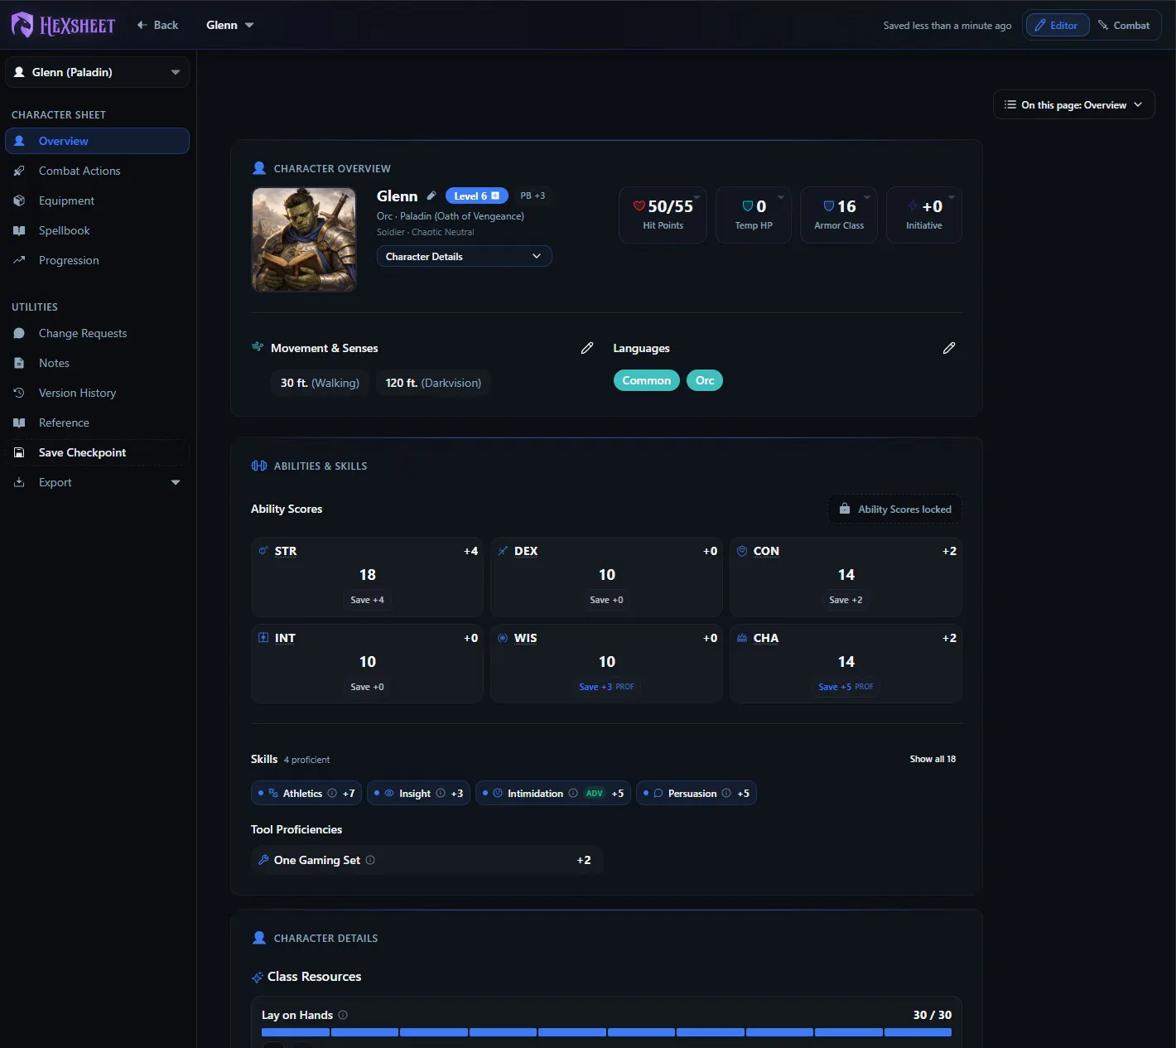Screen dimensions: 1176x1048
Task: Open Change Requests utility
Action: (97, 333)
